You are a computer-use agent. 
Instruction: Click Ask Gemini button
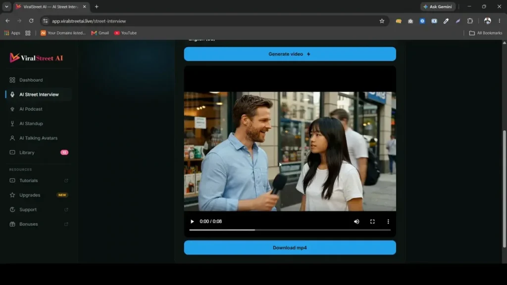438,6
